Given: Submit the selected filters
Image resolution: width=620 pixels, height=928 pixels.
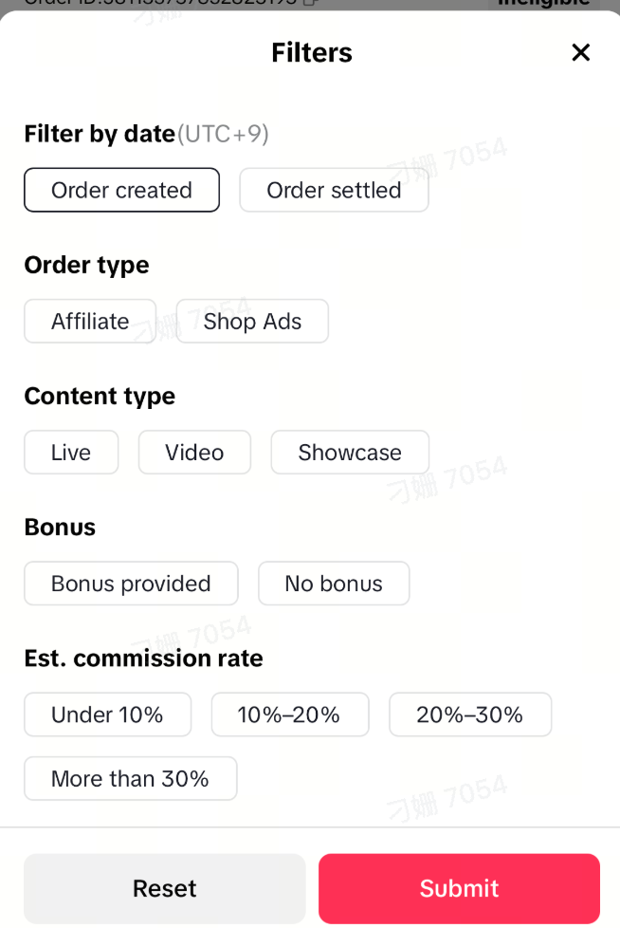Looking at the screenshot, I should coord(459,888).
